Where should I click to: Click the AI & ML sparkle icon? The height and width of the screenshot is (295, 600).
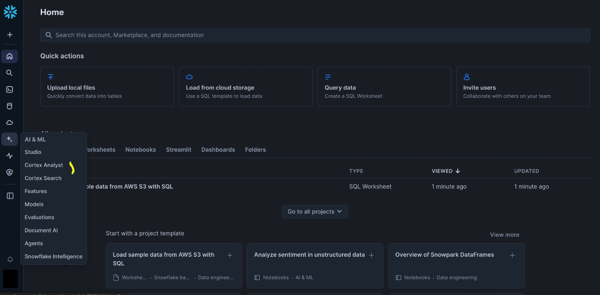tap(9, 139)
